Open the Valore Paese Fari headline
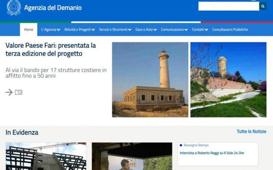 [x=51, y=49]
